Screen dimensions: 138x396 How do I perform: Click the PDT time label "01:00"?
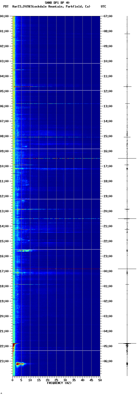pos(4,31)
